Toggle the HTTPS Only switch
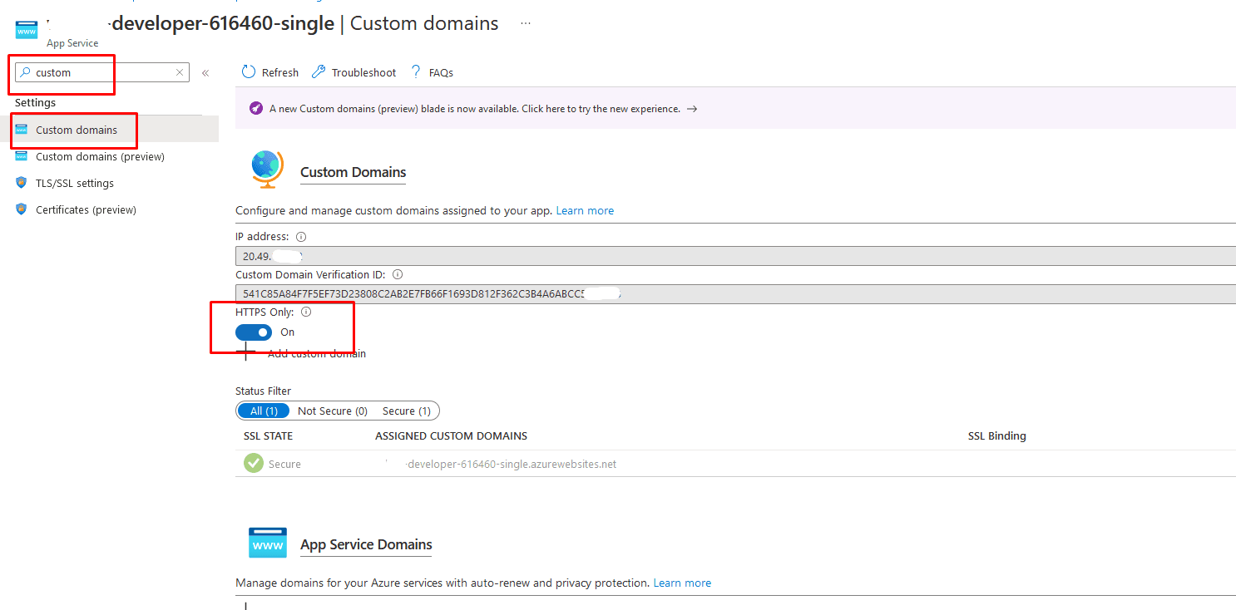This screenshot has width=1236, height=610. [254, 332]
